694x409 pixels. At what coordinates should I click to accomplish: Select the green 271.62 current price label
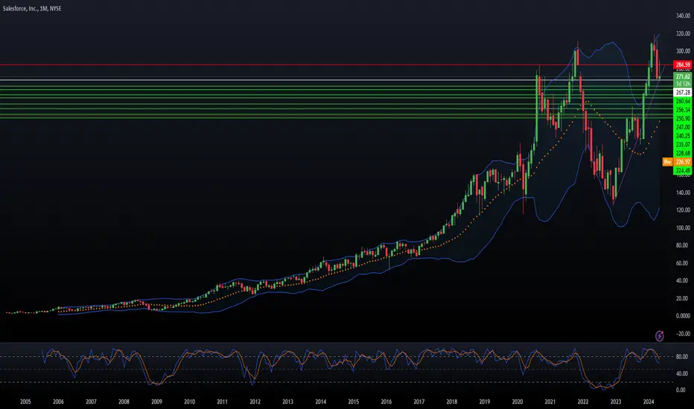pos(683,77)
